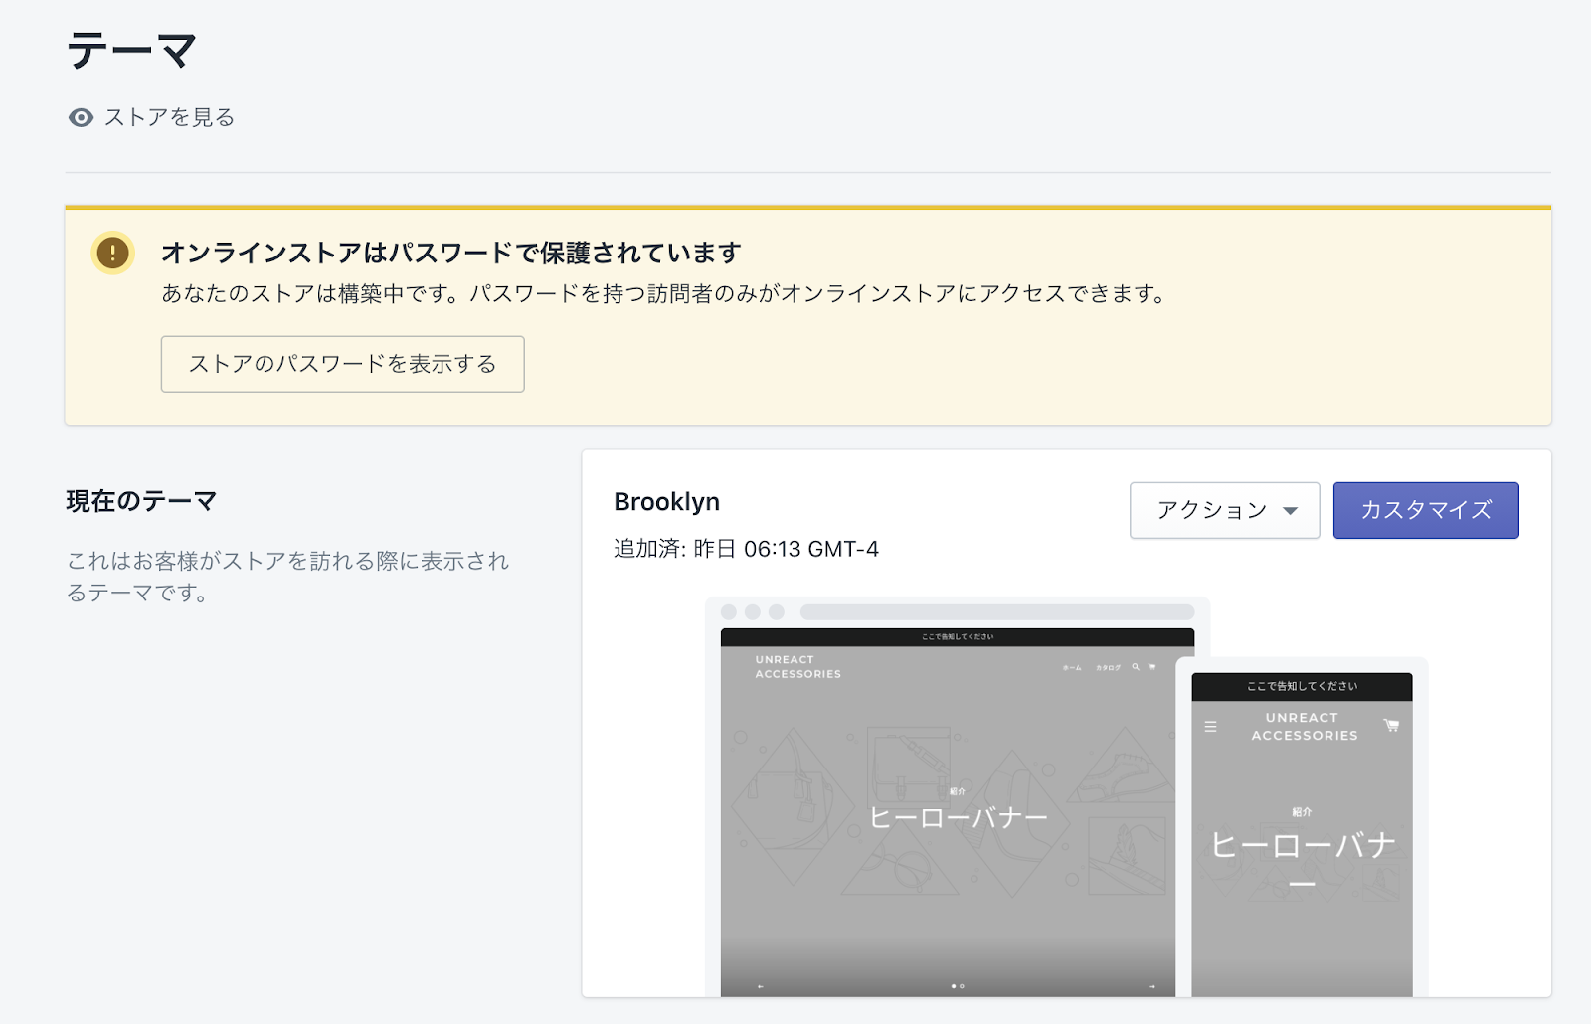Screen dimensions: 1591x1024
Task: Click the UNREACT ACCESSORIES logo in mobile preview
Action: click(x=1304, y=727)
